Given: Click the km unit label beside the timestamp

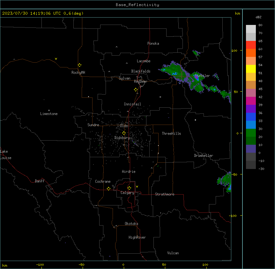Looking at the screenshot, I should (x=237, y=13).
